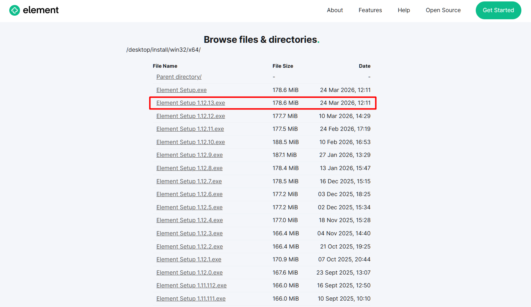Image resolution: width=531 pixels, height=307 pixels.
Task: Click the Get Started button
Action: pyautogui.click(x=499, y=10)
